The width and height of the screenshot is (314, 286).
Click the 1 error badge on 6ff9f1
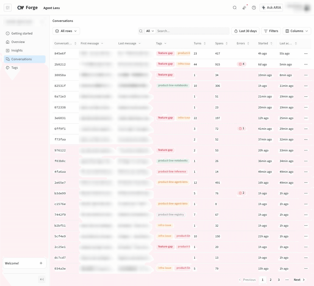[242, 128]
